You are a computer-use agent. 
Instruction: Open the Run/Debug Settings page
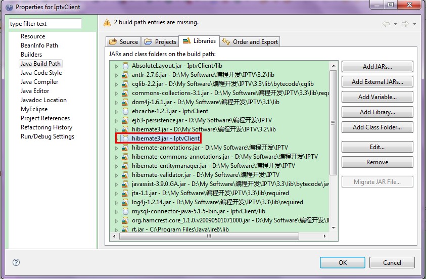point(48,136)
